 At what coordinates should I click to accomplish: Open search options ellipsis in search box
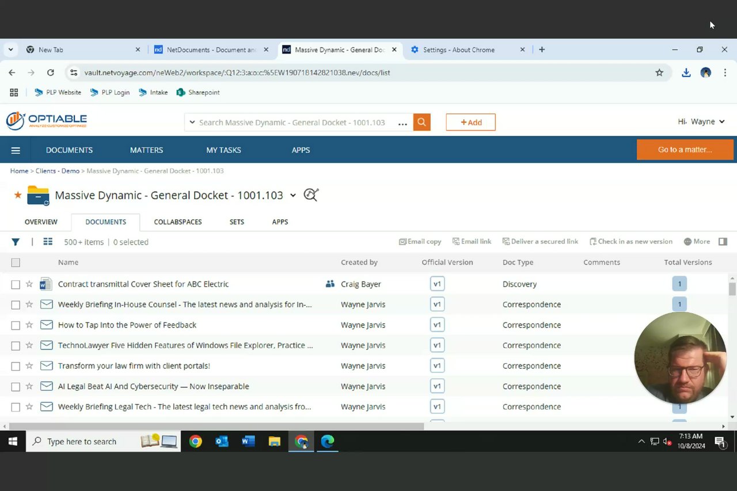[x=402, y=123]
